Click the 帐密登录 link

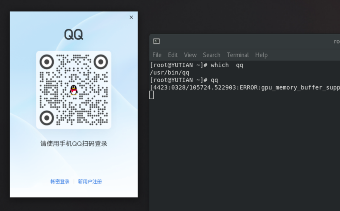pos(60,181)
